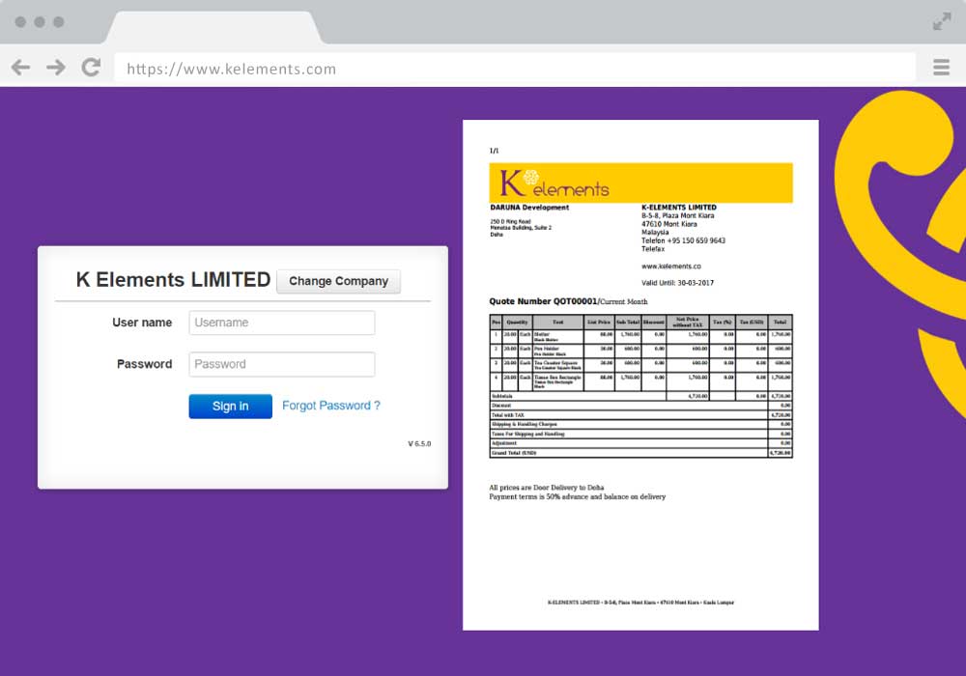This screenshot has width=966, height=676.
Task: Click the 'User name' label
Action: (x=142, y=323)
